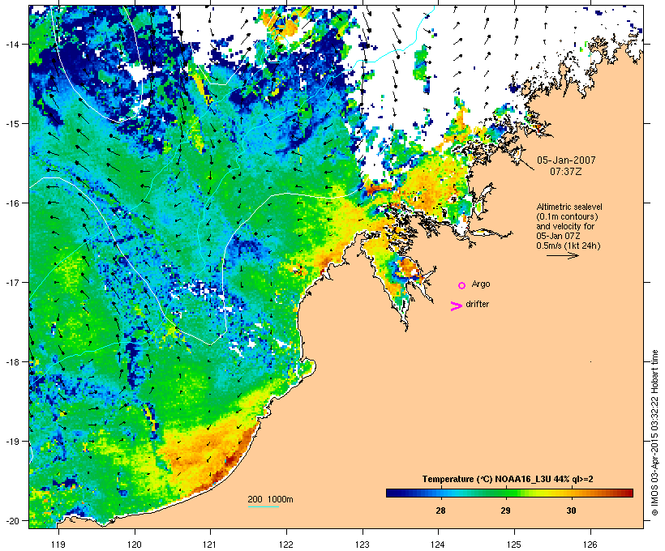
Task: Click the '(0.1m contours)' legend line
Action: coord(567,216)
